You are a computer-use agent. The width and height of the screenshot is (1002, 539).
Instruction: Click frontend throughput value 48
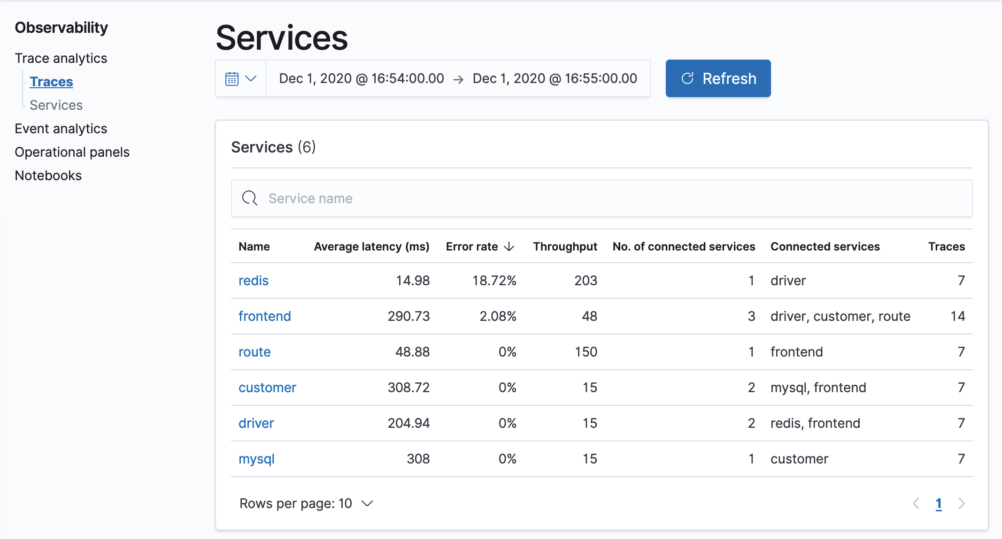(x=590, y=316)
